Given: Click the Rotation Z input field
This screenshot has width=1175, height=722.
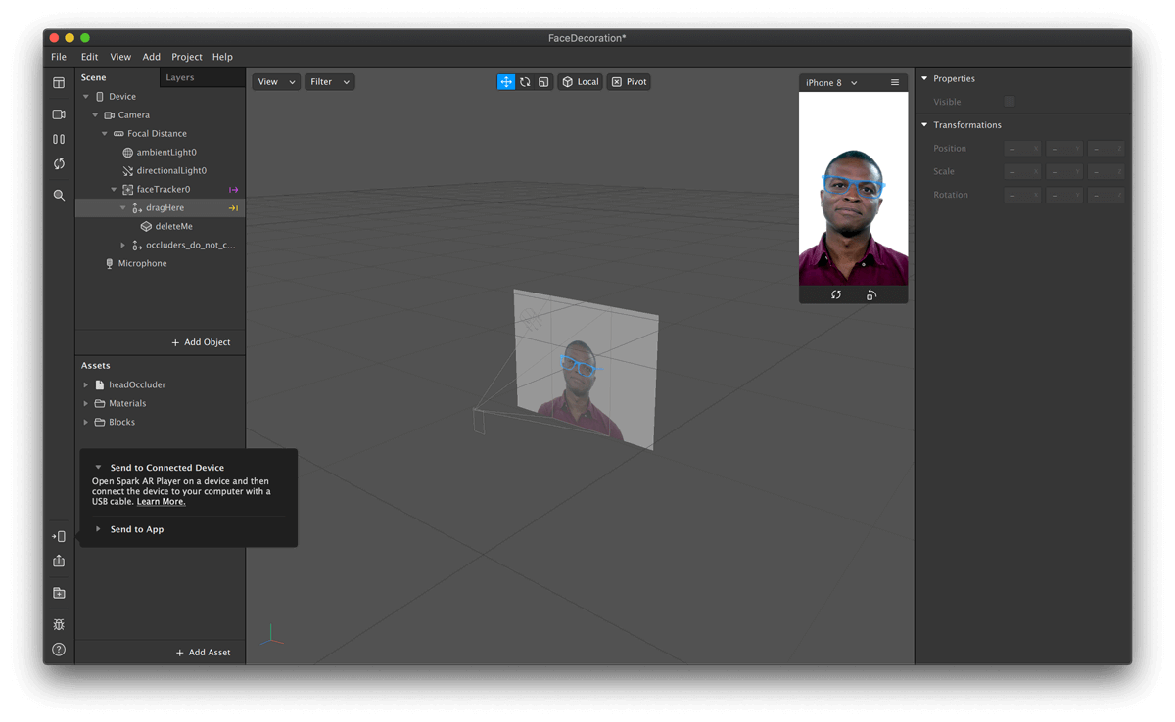Looking at the screenshot, I should pyautogui.click(x=1105, y=196).
